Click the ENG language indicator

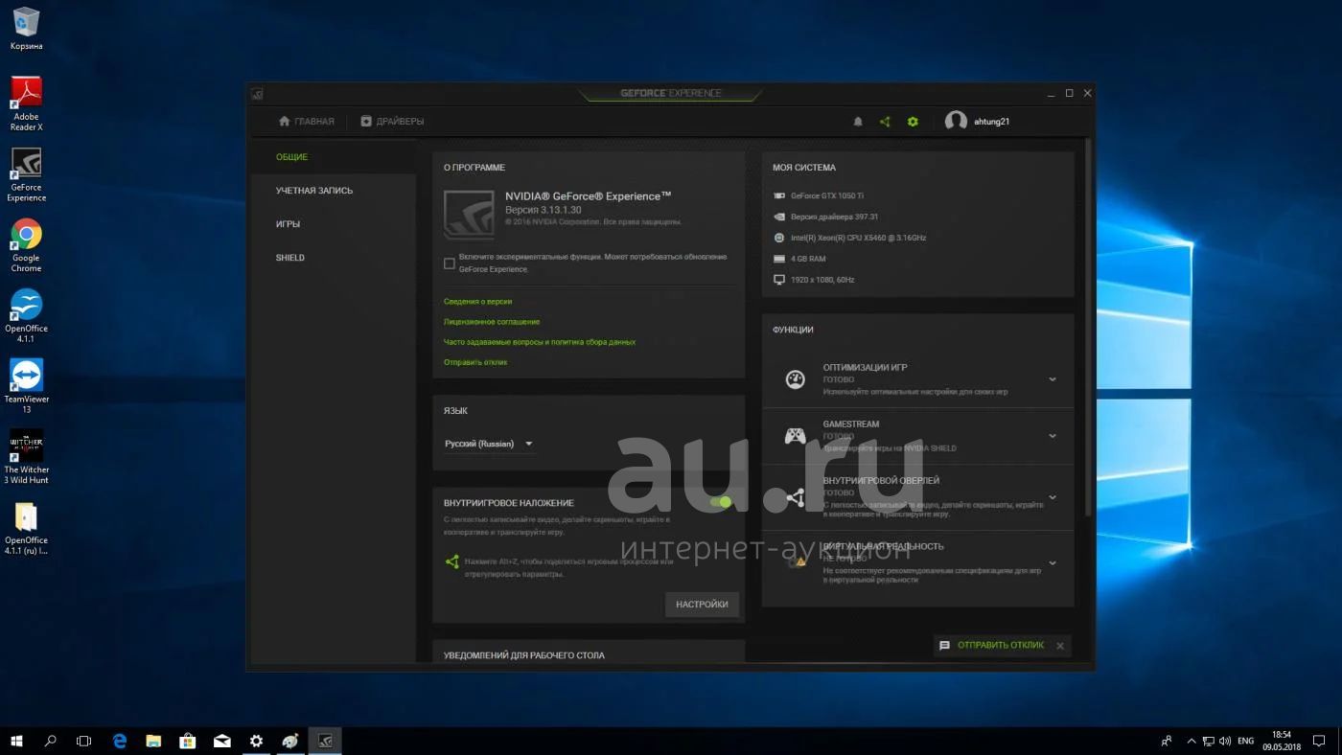(1246, 741)
